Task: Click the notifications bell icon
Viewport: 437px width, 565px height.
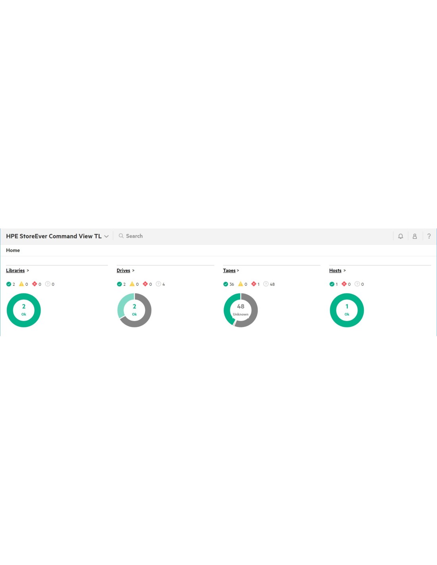Action: tap(400, 236)
